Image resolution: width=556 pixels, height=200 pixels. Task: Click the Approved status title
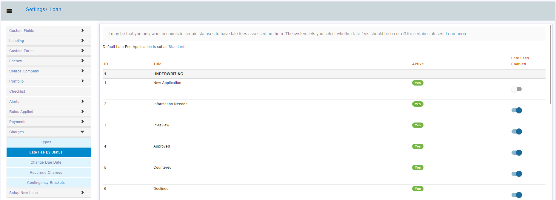click(x=161, y=146)
